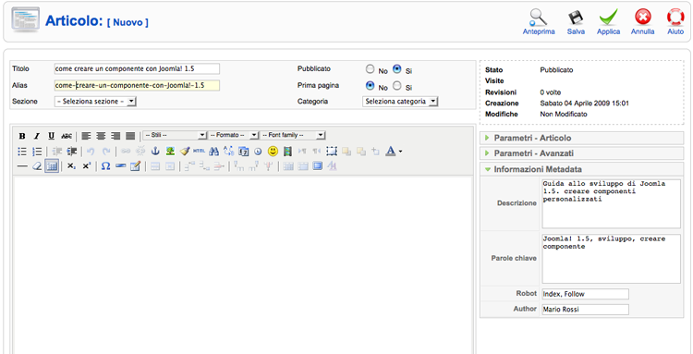The image size is (693, 354).
Task: Insert ordered numbered list
Action: (37, 152)
